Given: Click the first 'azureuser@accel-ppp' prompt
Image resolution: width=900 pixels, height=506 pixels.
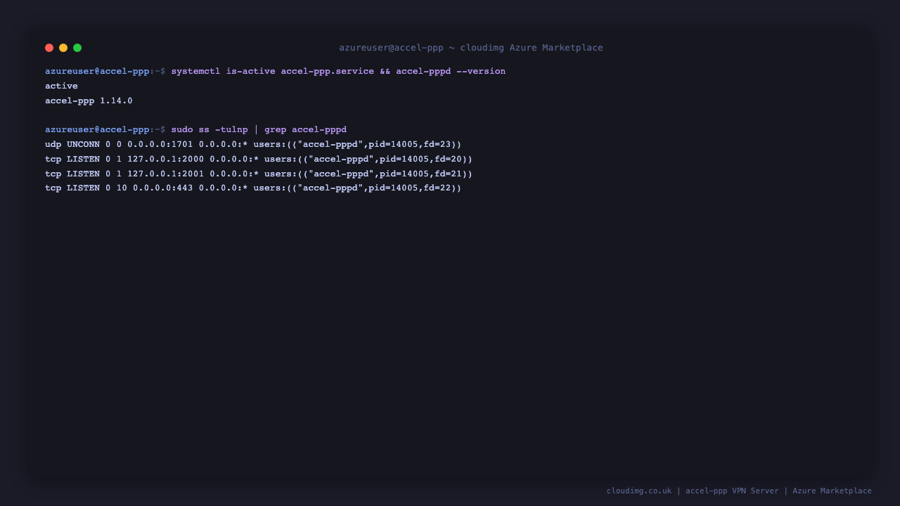Looking at the screenshot, I should click(x=97, y=72).
